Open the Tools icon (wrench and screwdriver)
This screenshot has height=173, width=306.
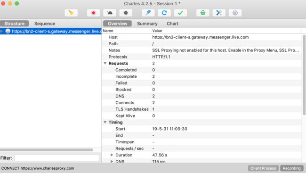click(x=219, y=13)
